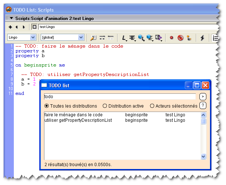Click 'beginsprite' in the second result row
This screenshot has width=226, height=185.
[x=136, y=120]
